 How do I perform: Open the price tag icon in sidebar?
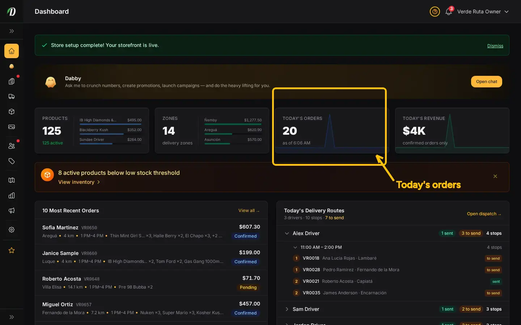(x=12, y=161)
